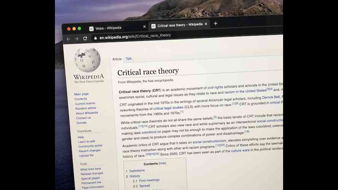
Task: Open a Random article
Action: (86, 108)
